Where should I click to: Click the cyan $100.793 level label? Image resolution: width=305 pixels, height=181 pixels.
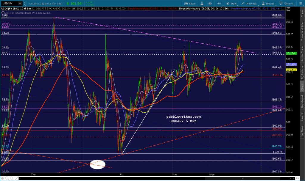pyautogui.click(x=277, y=146)
